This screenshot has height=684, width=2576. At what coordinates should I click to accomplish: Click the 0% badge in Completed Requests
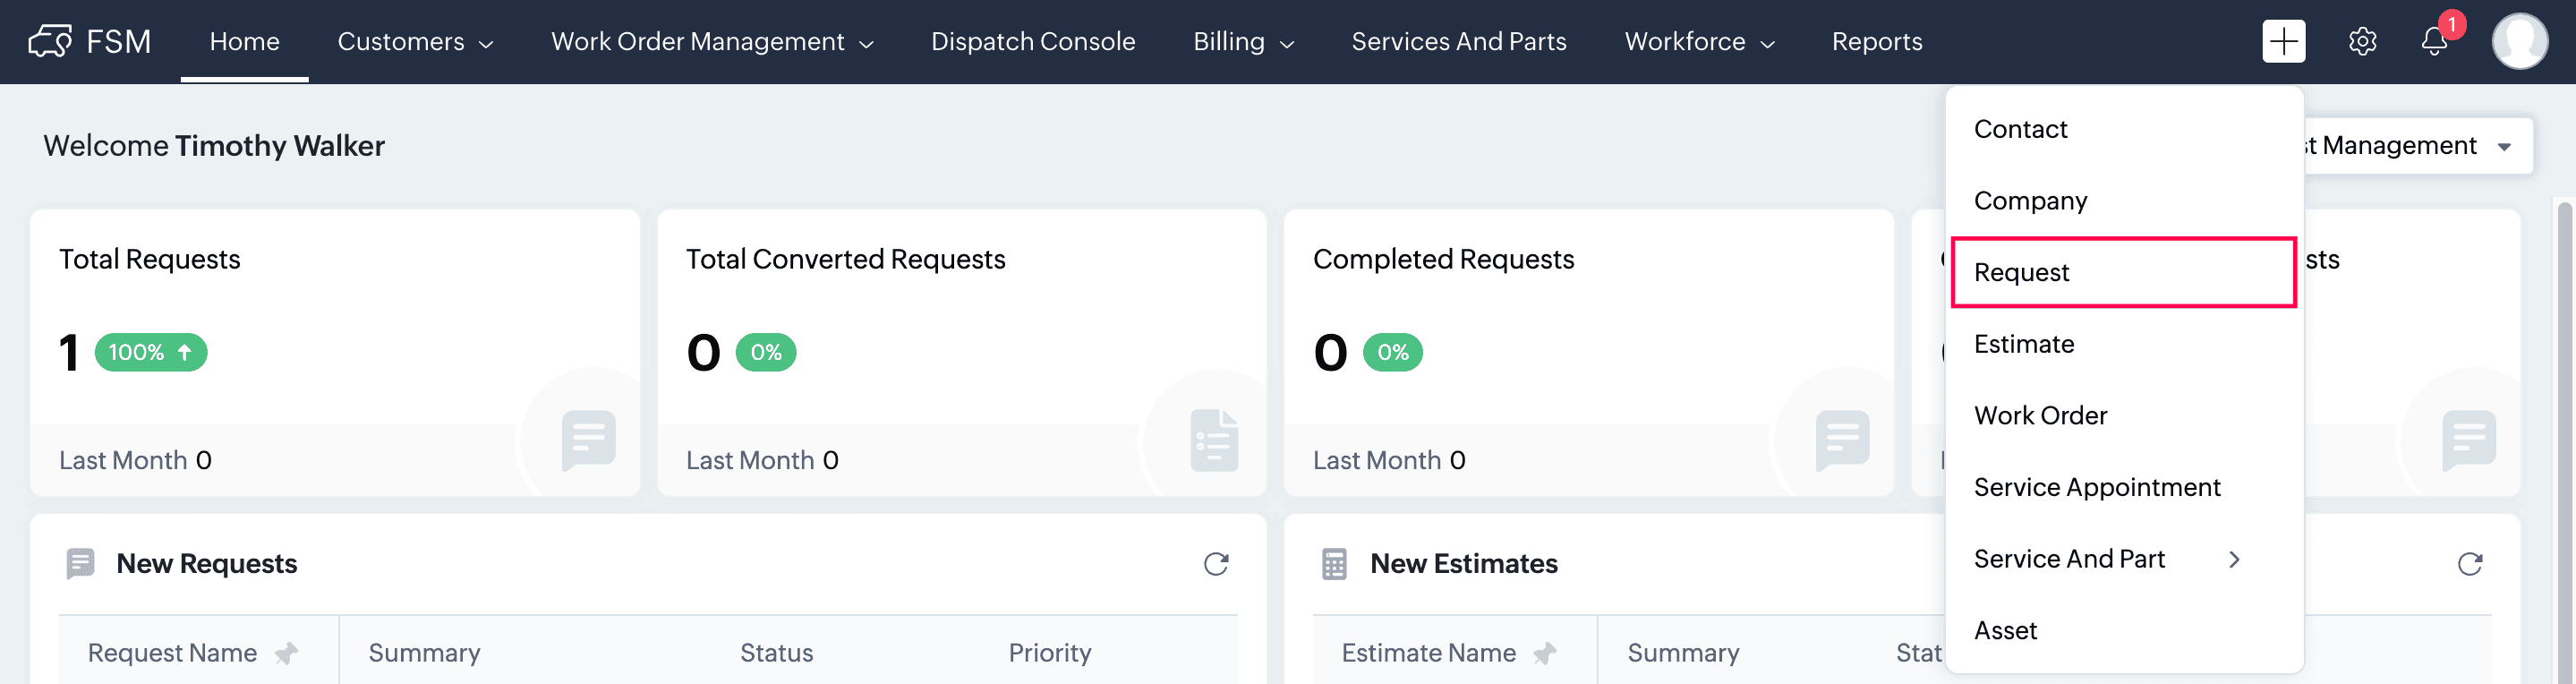(1393, 352)
